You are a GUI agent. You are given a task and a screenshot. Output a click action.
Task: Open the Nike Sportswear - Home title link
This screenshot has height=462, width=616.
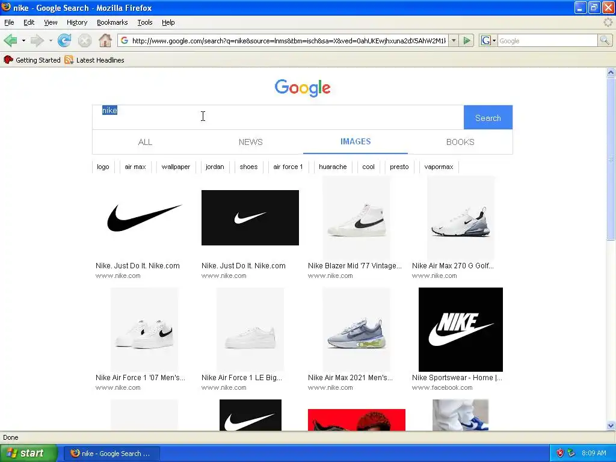pos(457,378)
